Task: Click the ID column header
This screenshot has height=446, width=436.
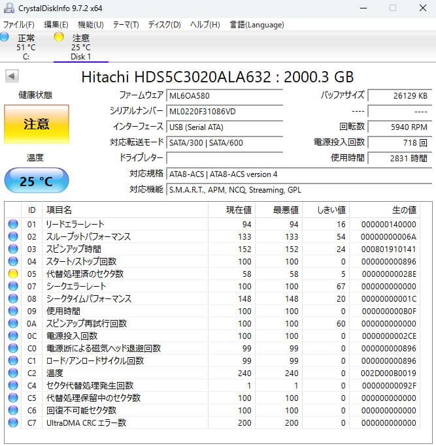Action: click(x=31, y=210)
